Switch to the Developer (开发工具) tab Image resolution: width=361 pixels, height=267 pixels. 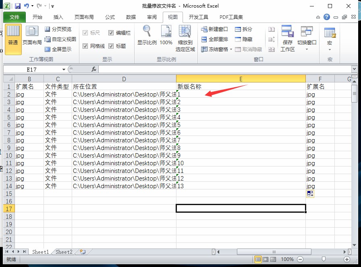(x=199, y=17)
